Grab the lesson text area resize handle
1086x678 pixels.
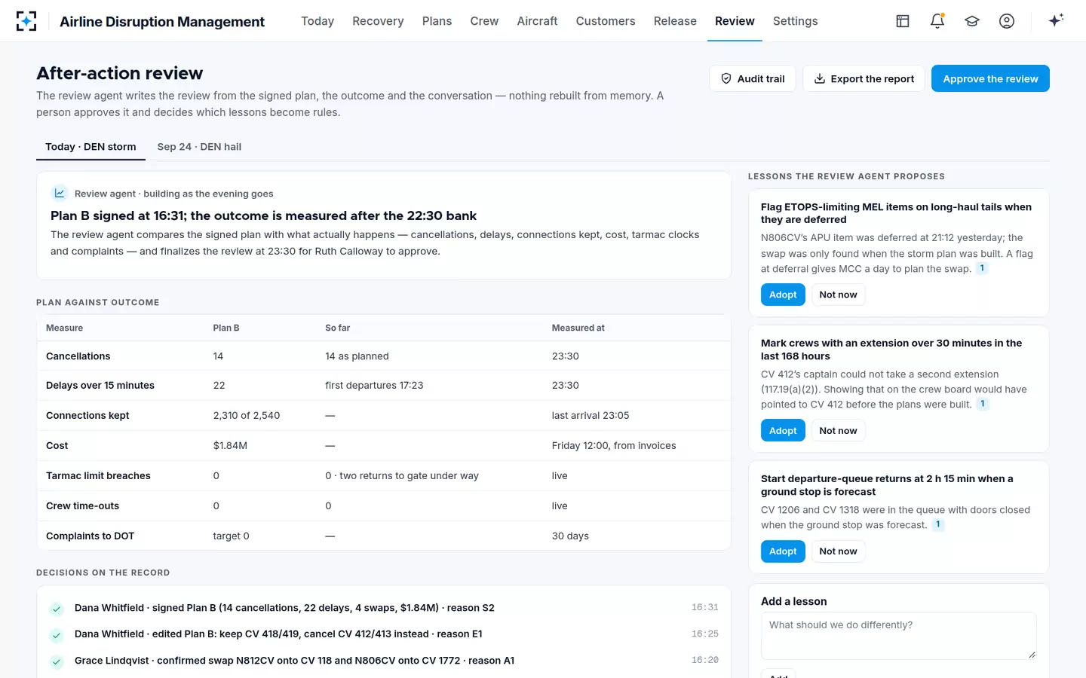coord(1032,655)
